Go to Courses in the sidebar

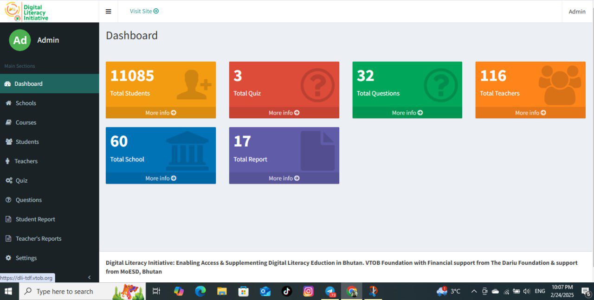[x=50, y=122]
